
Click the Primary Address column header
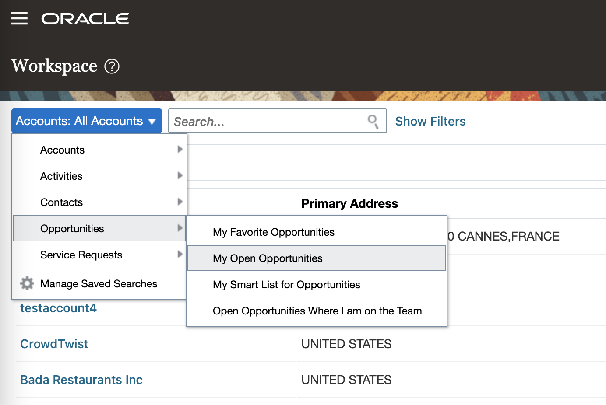[x=349, y=203]
